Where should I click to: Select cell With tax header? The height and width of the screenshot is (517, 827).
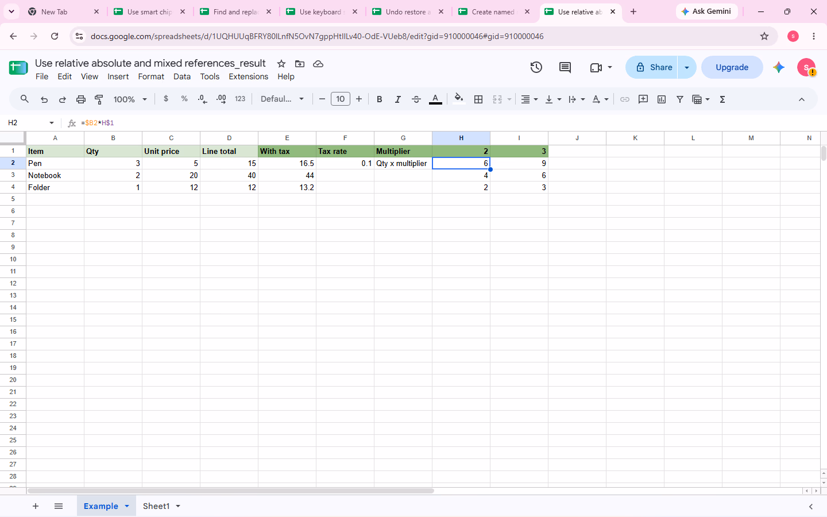(x=287, y=151)
